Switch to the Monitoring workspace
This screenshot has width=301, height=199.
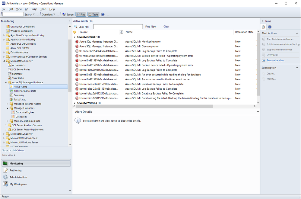(36, 163)
